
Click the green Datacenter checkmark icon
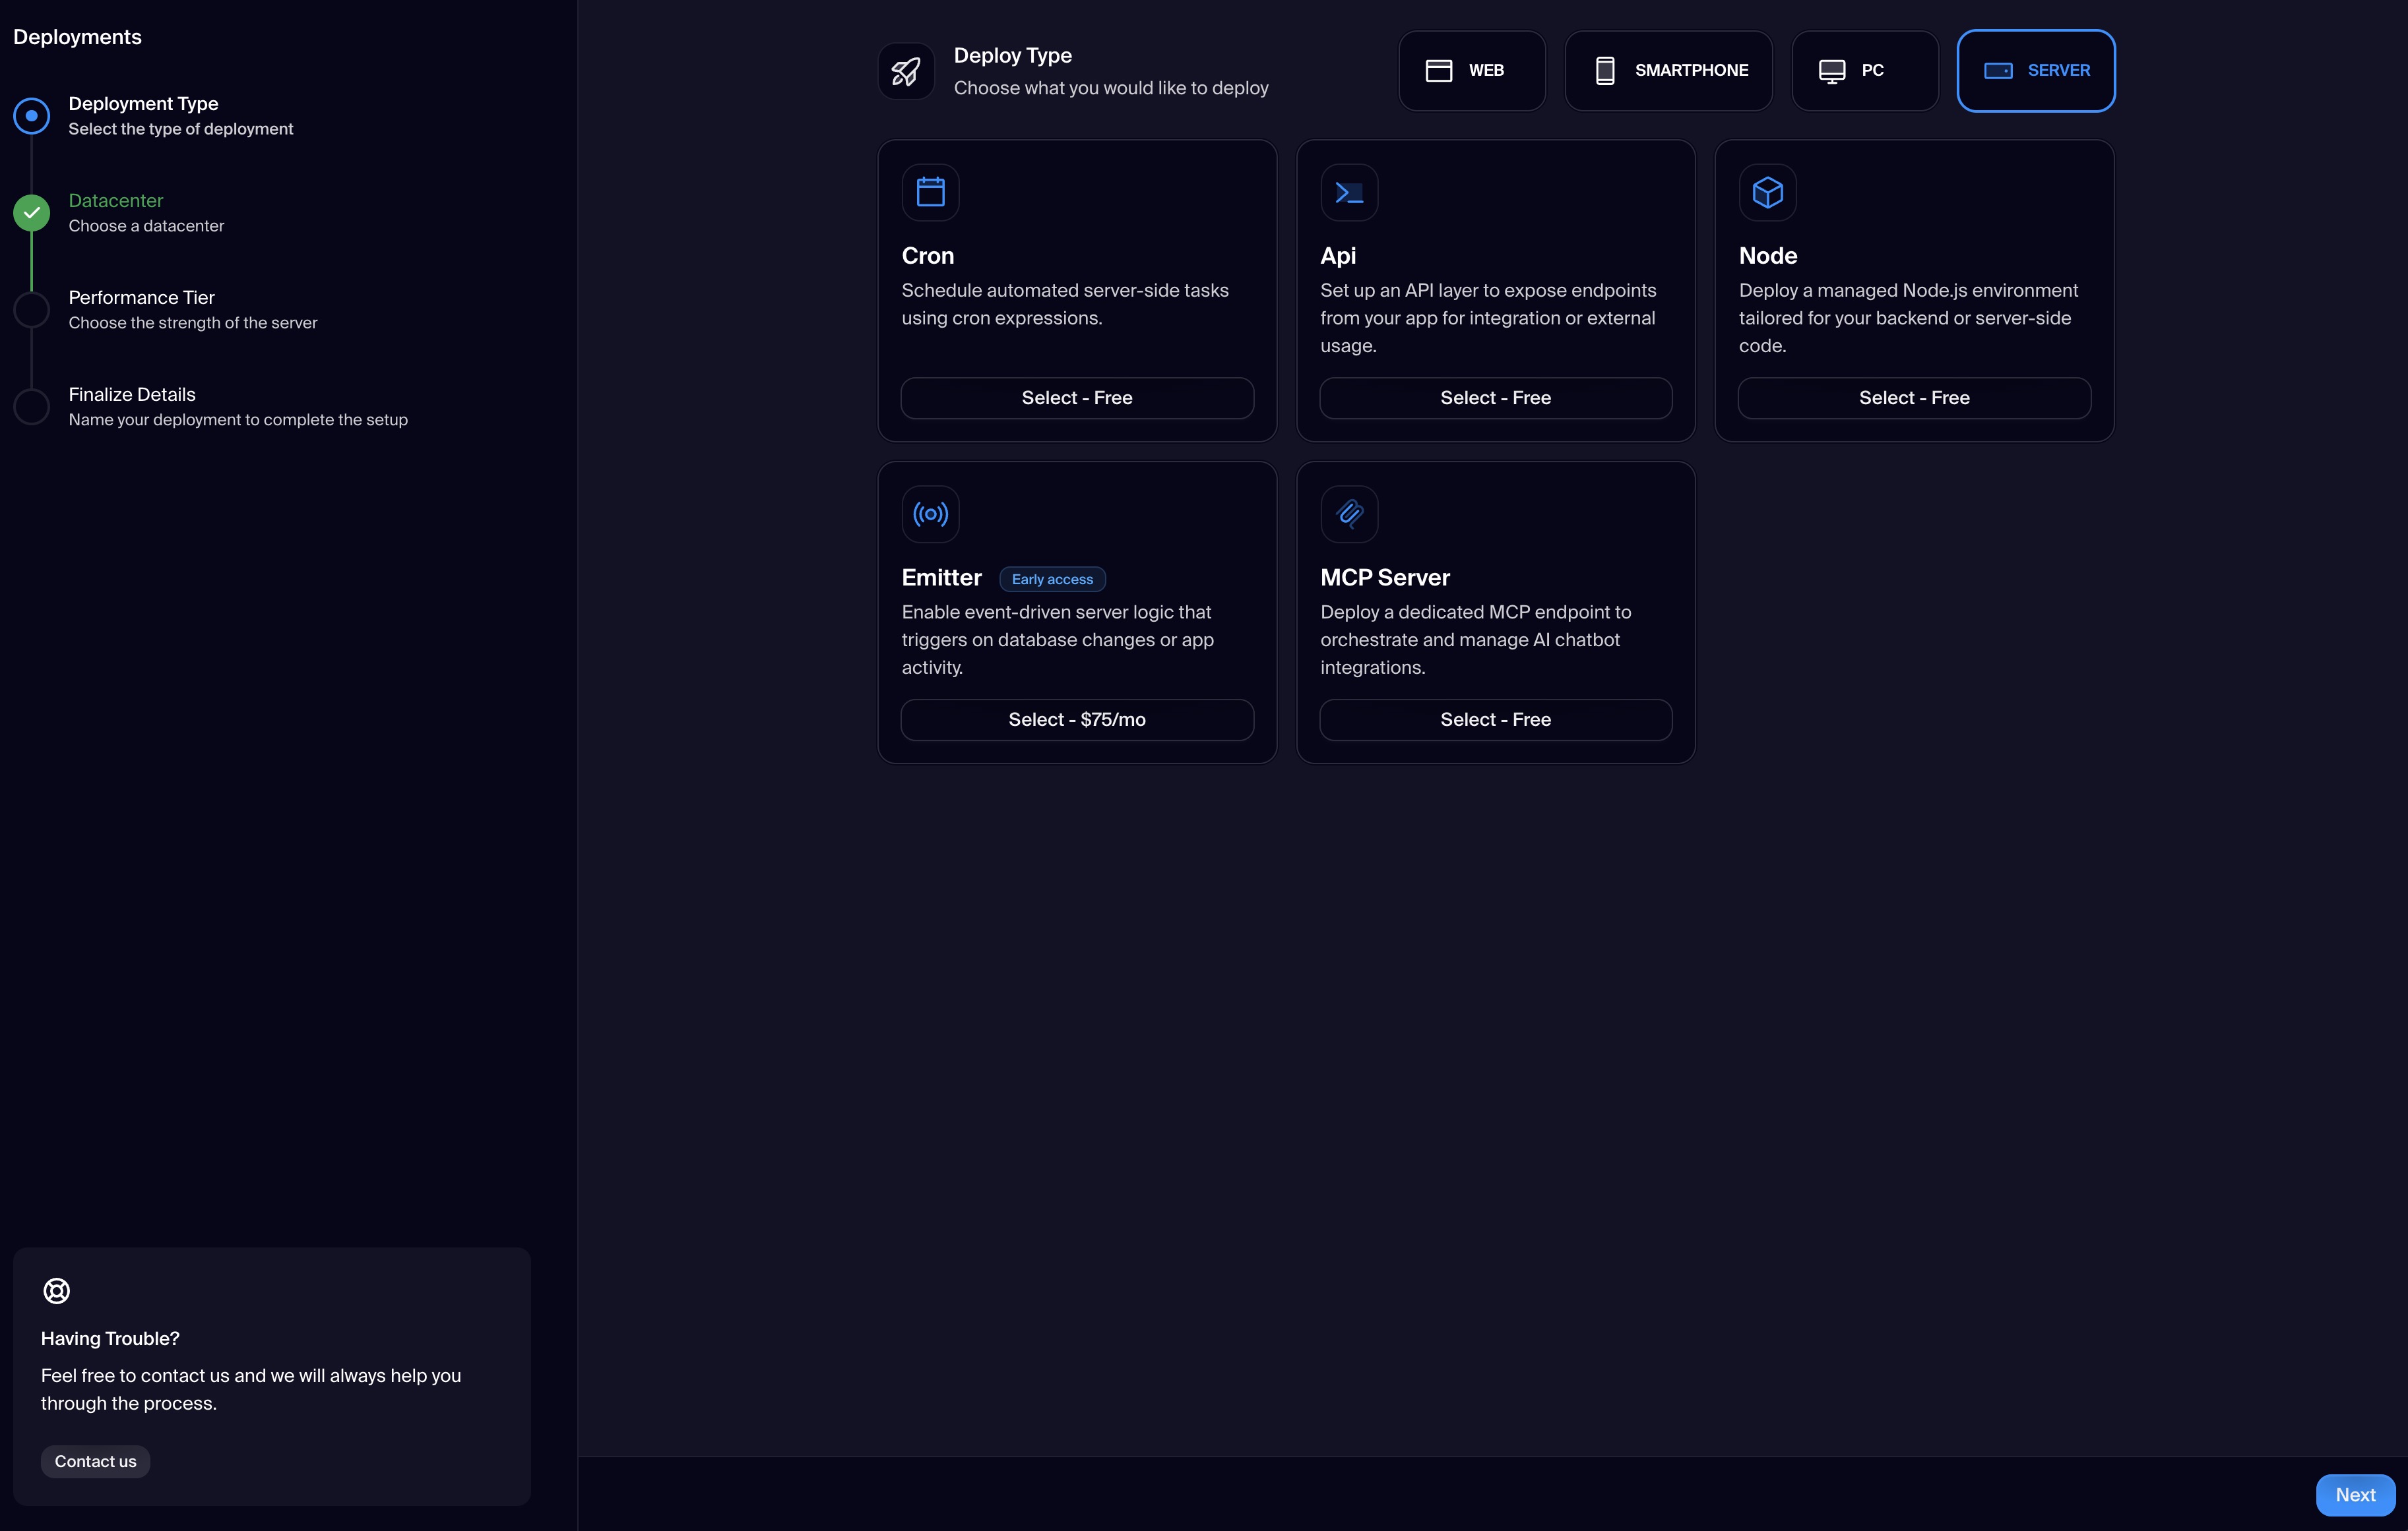coord(32,213)
